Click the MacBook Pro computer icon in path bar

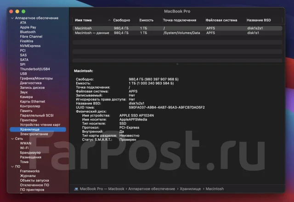76,189
